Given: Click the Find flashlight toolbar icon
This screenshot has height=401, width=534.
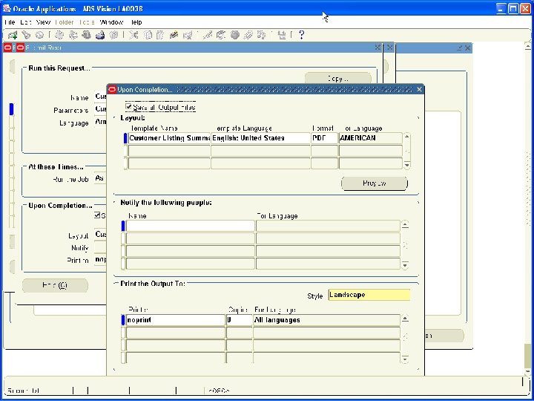Looking at the screenshot, I should pos(26,35).
